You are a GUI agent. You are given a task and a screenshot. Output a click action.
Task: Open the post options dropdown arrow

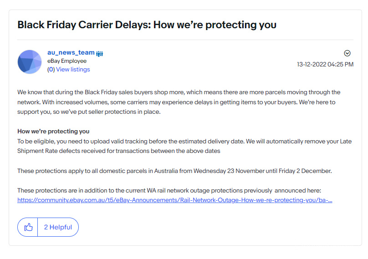348,53
